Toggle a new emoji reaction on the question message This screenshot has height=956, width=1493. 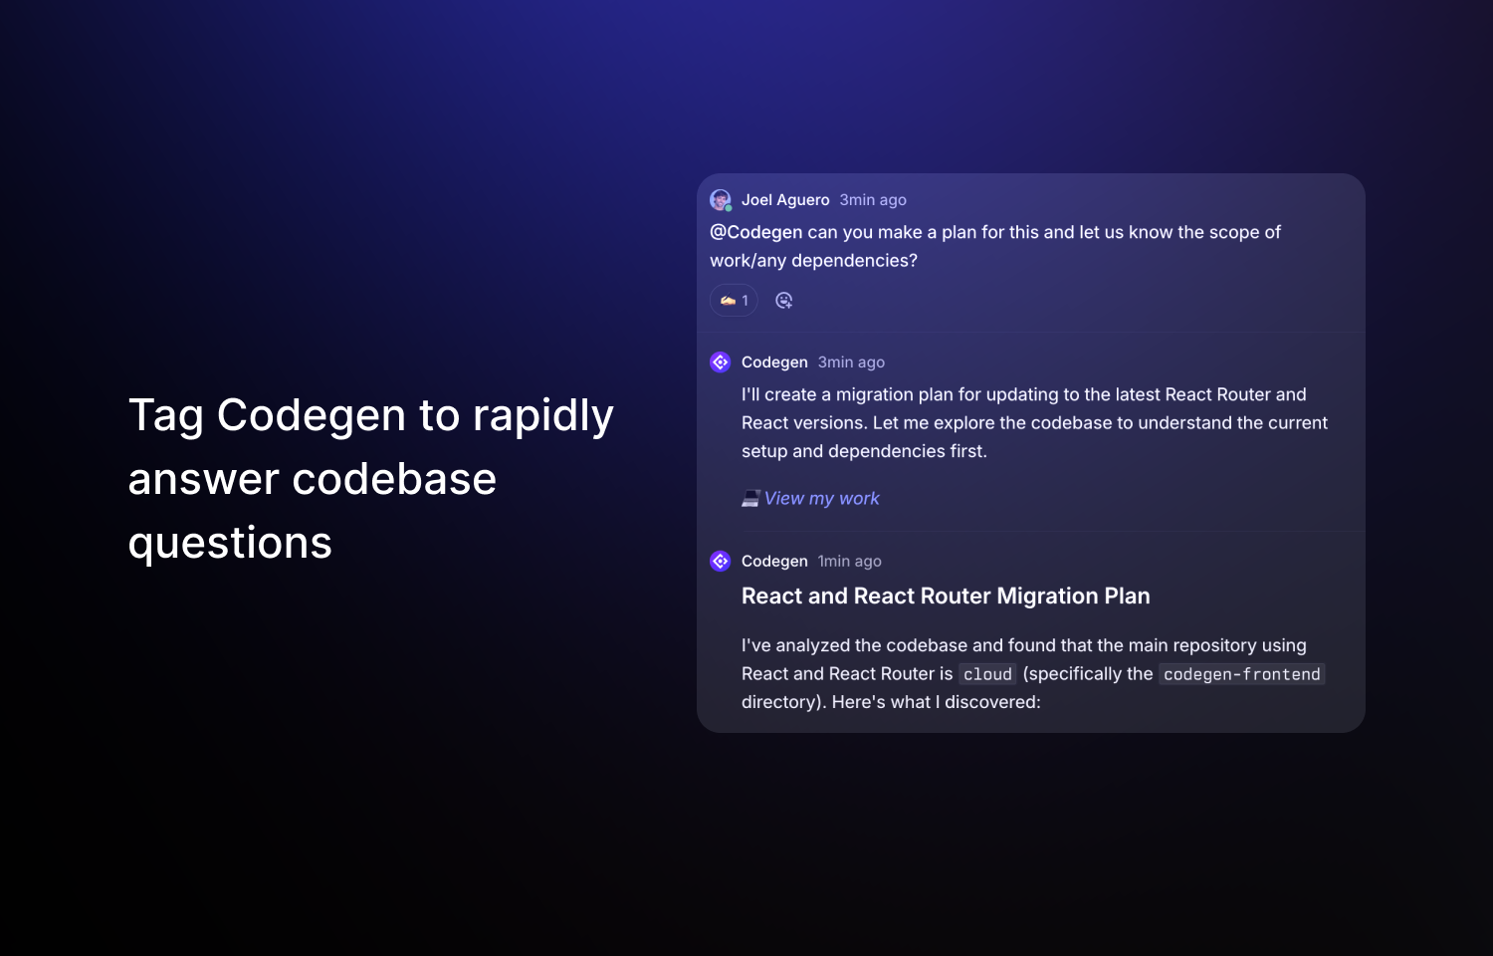[784, 300]
